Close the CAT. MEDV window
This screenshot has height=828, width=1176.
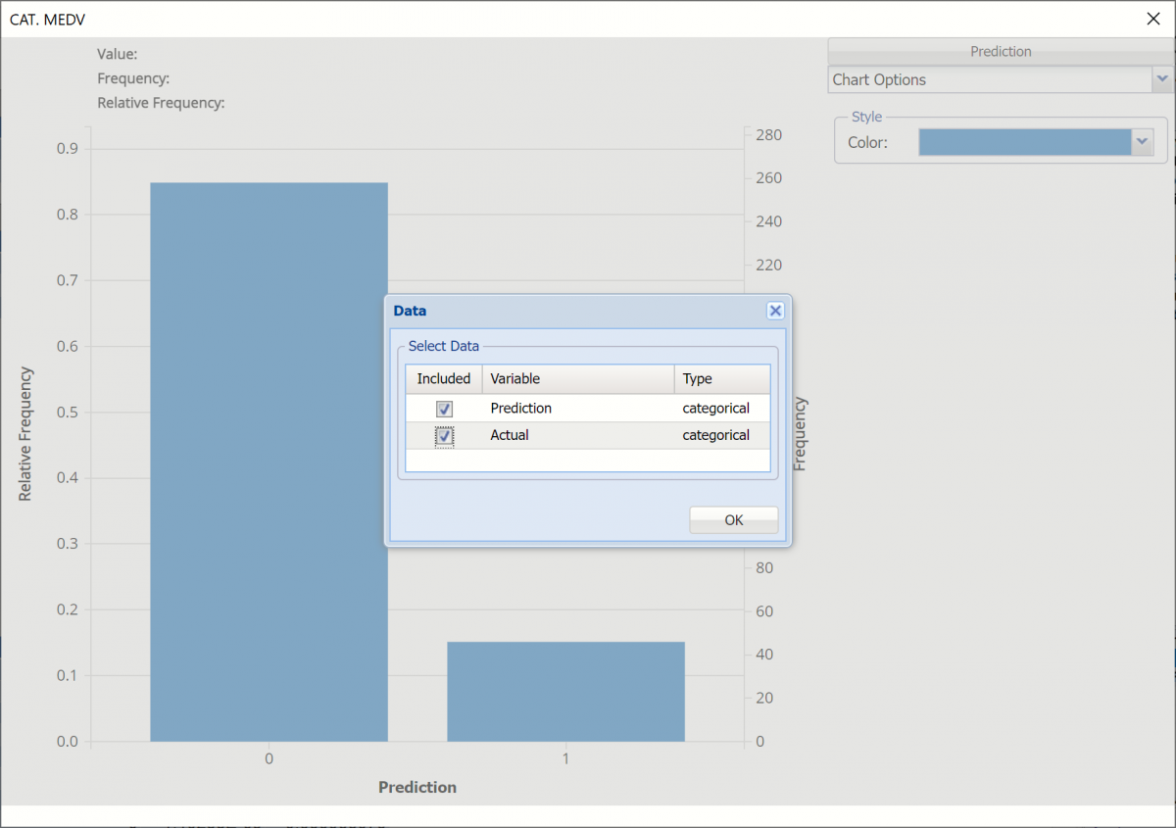[x=1152, y=19]
